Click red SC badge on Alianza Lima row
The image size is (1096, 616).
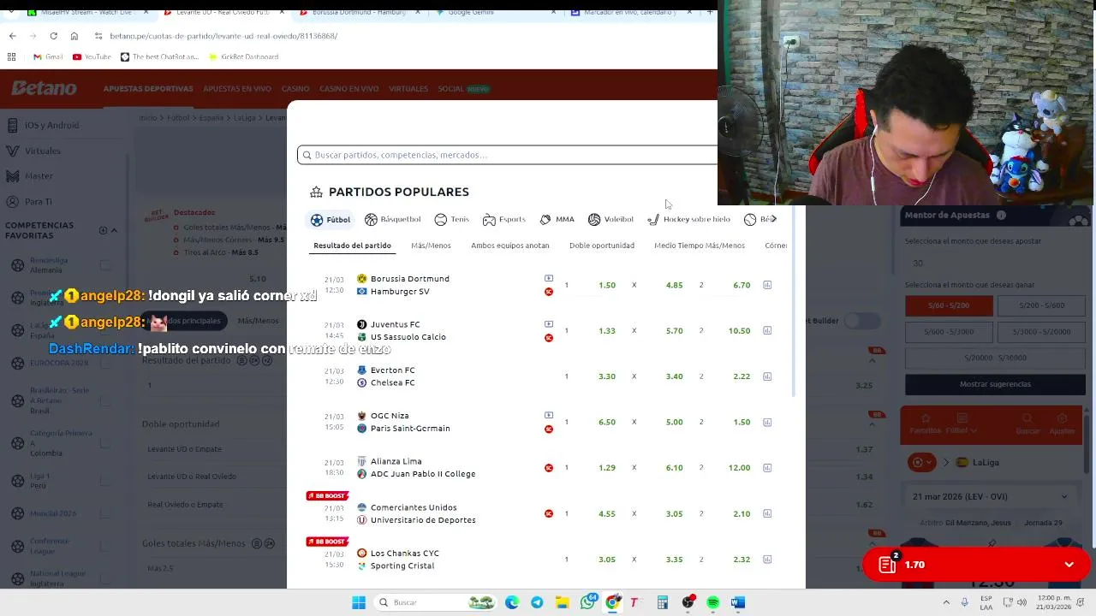tap(549, 468)
